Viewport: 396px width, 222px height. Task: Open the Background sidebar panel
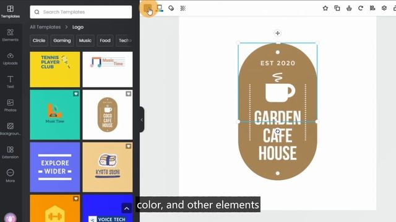(10, 129)
